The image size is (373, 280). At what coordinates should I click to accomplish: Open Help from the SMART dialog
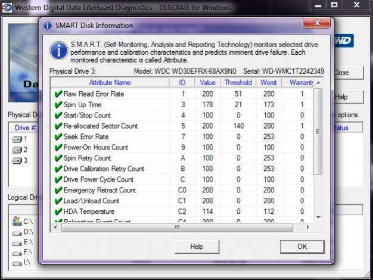coord(197,247)
